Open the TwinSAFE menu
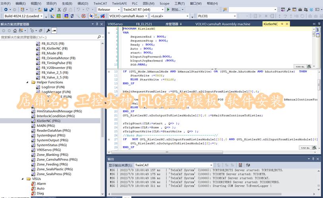Screen dimensions: 323x198 click(x=120, y=3)
